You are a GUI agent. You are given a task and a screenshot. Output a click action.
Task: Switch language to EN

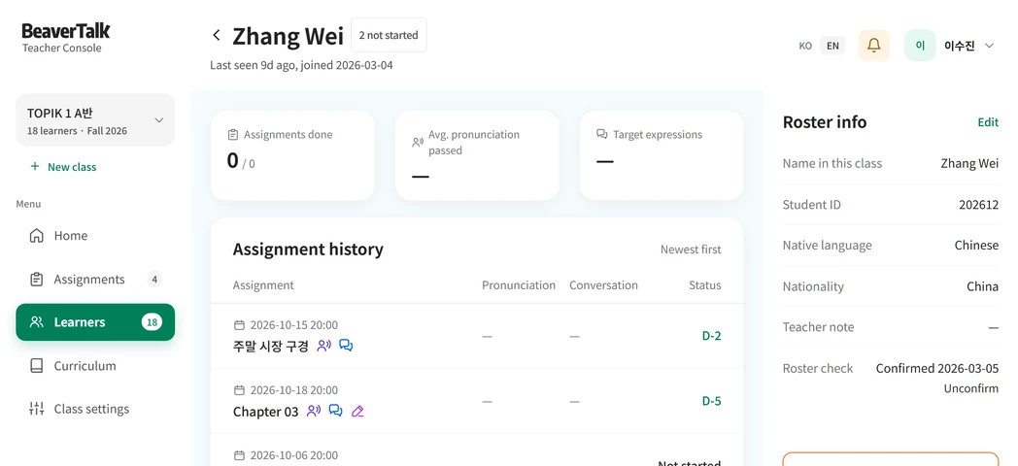click(x=832, y=46)
